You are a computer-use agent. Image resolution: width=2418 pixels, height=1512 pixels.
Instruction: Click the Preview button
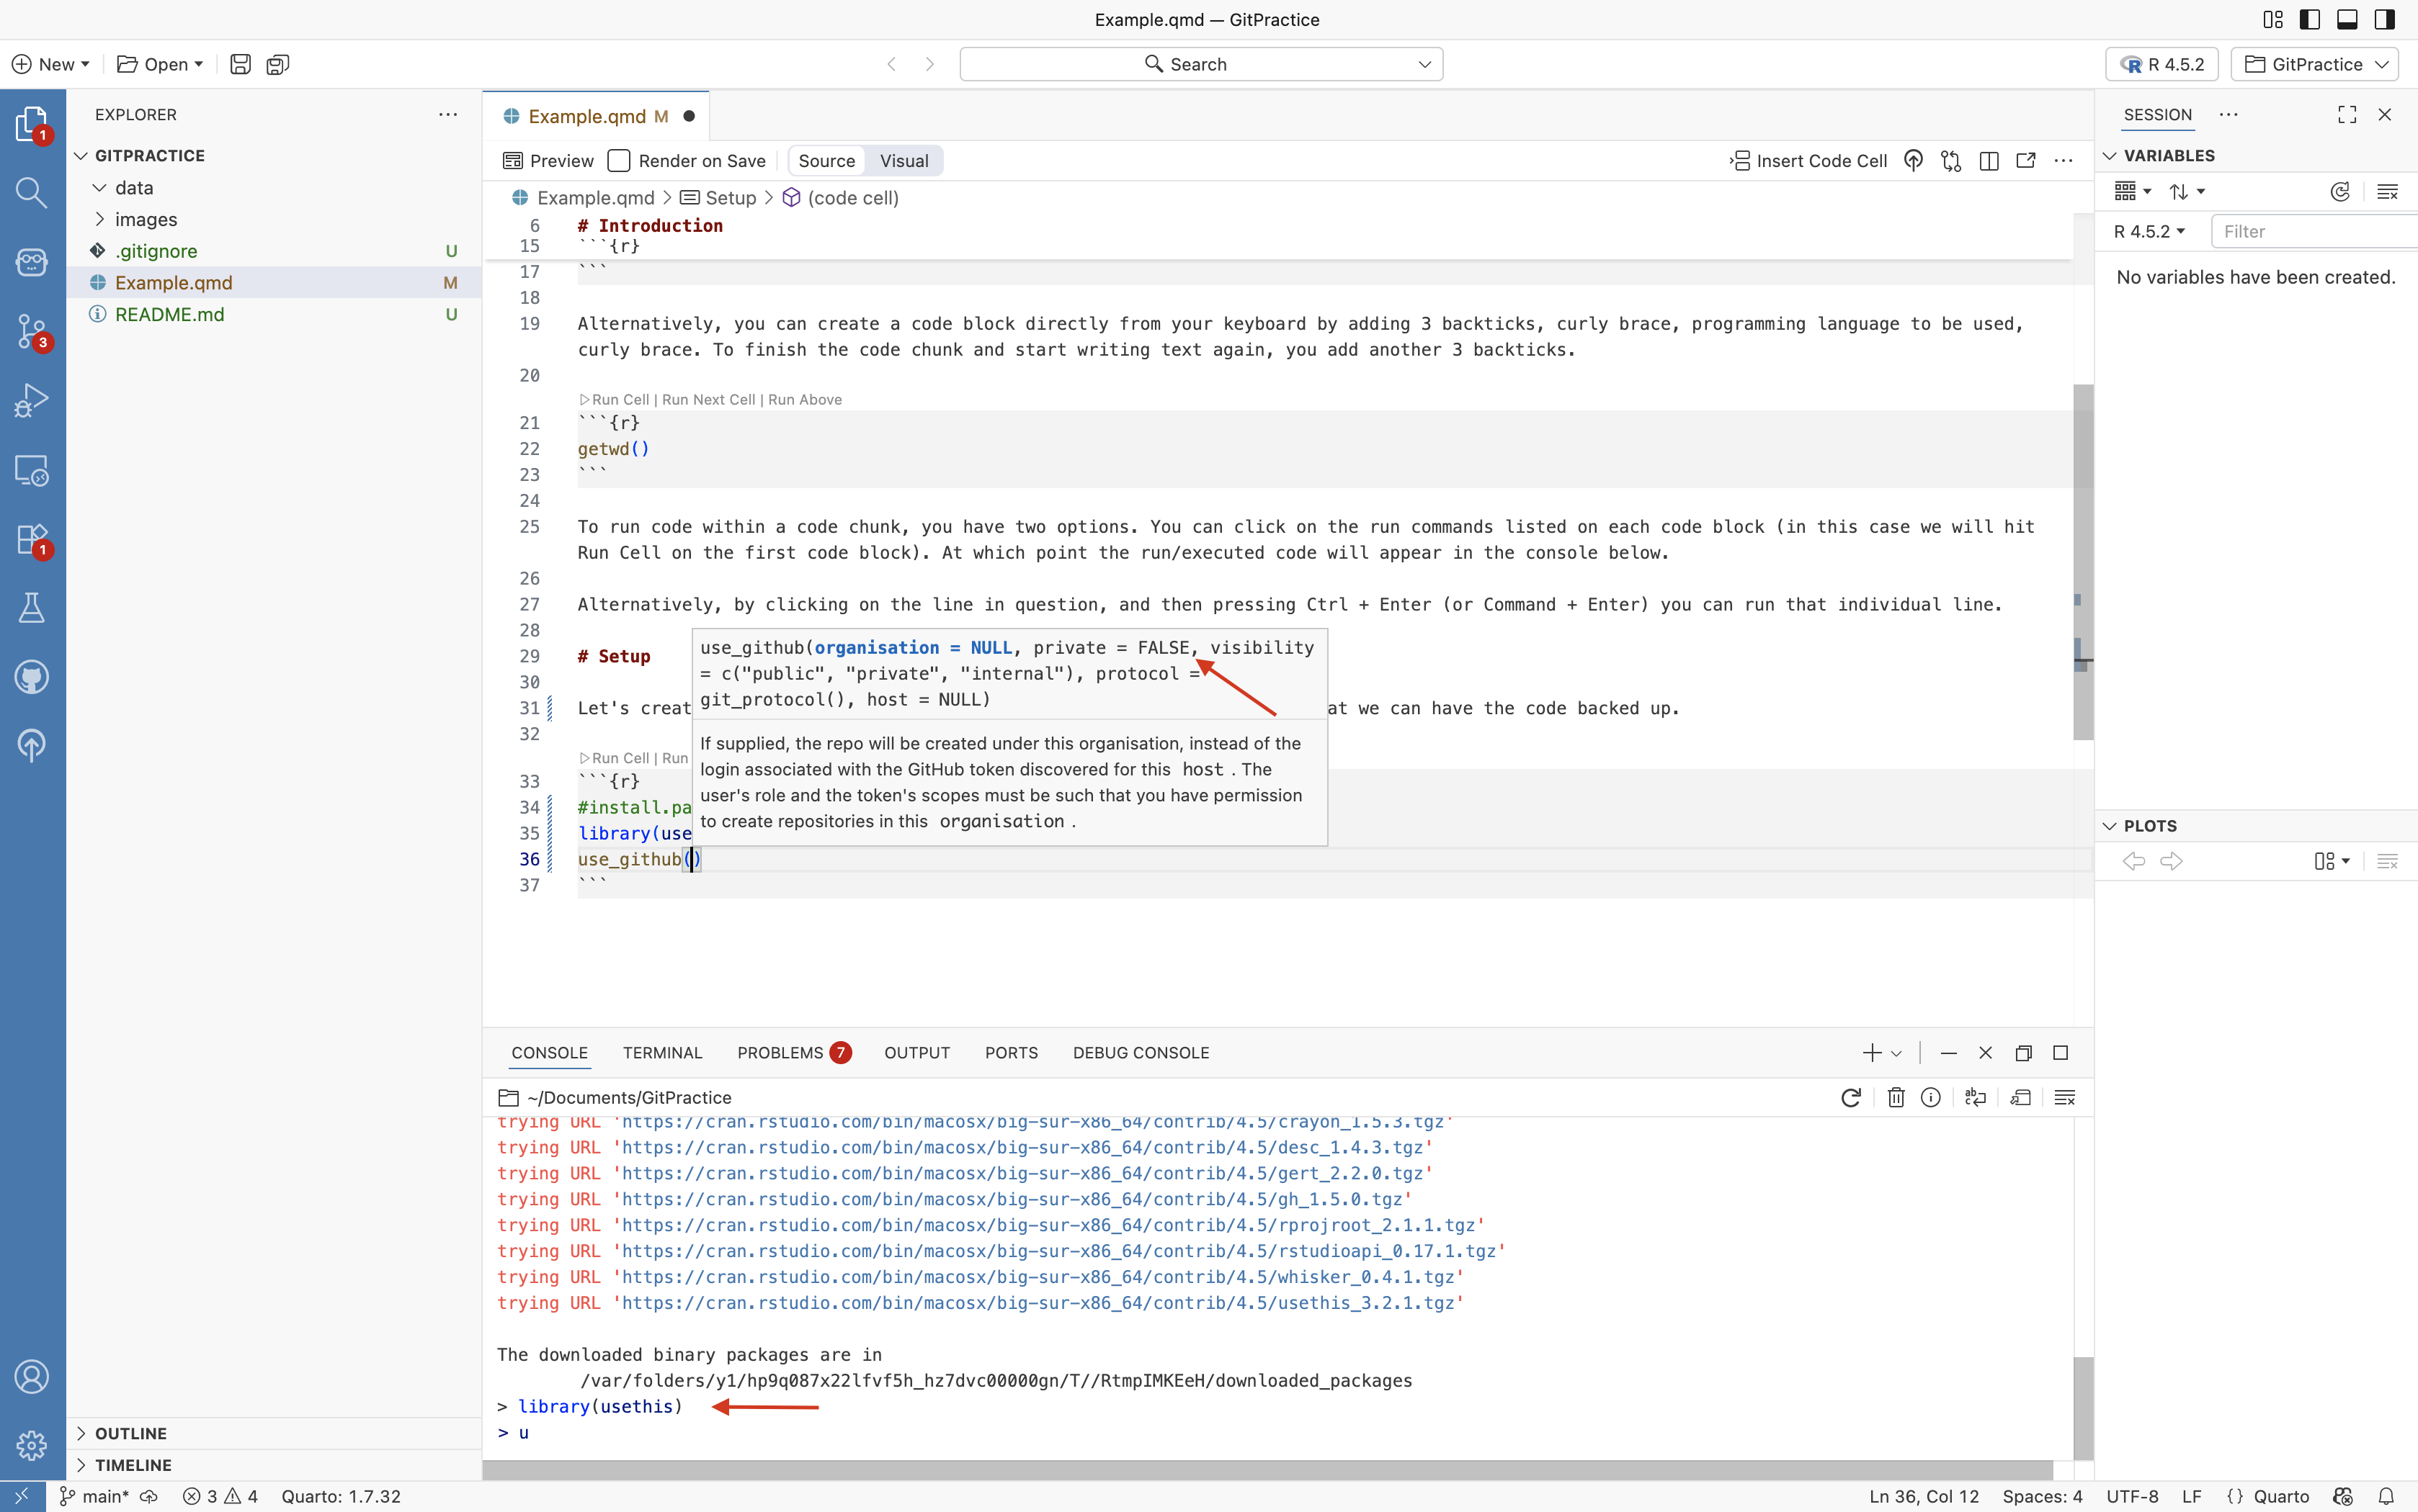[549, 161]
